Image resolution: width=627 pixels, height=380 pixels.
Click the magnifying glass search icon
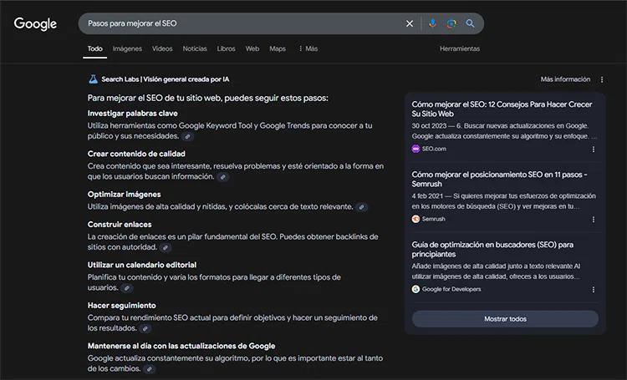pos(471,23)
